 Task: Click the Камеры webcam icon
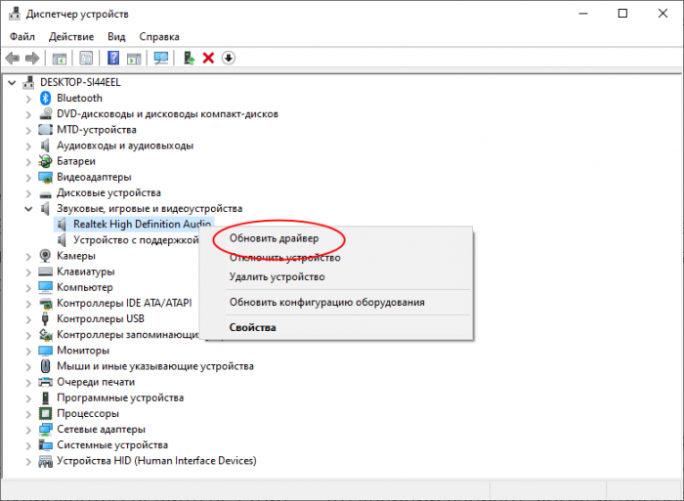(x=45, y=256)
